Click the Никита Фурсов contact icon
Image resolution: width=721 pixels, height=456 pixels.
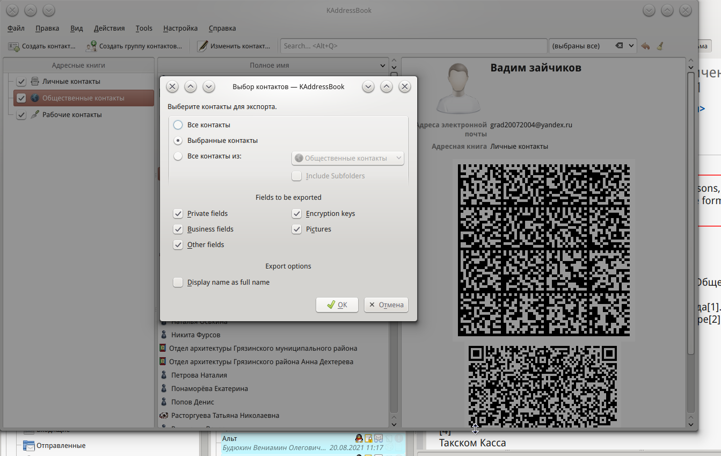pyautogui.click(x=164, y=335)
